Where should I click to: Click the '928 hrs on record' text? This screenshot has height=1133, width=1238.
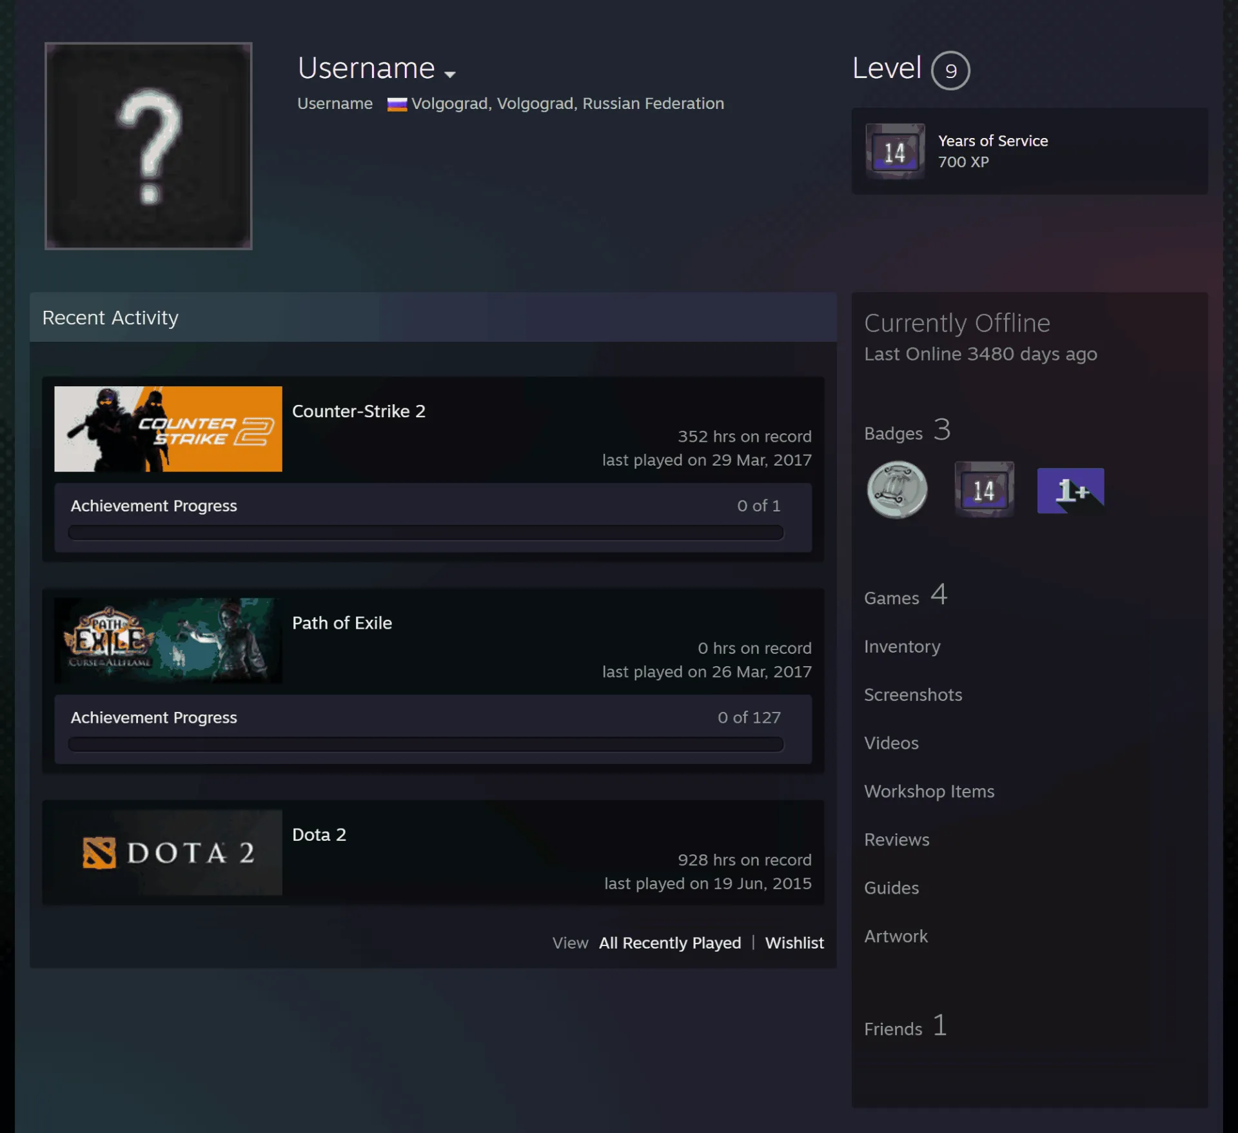click(744, 860)
